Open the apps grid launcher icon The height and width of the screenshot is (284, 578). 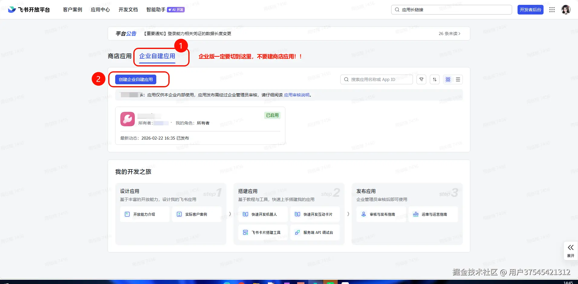(552, 10)
